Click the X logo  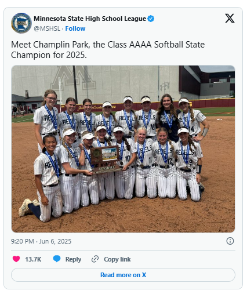point(230,18)
